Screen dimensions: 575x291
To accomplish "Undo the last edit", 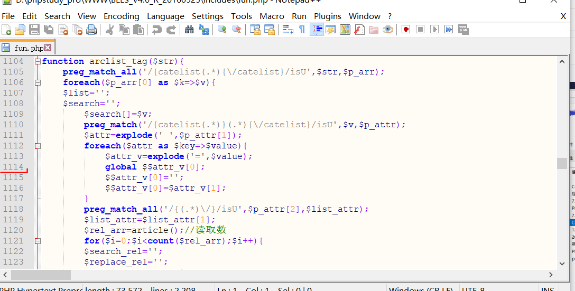I will click(x=156, y=30).
